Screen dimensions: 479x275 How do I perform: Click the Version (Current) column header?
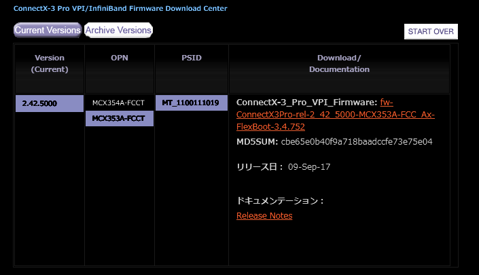point(50,63)
